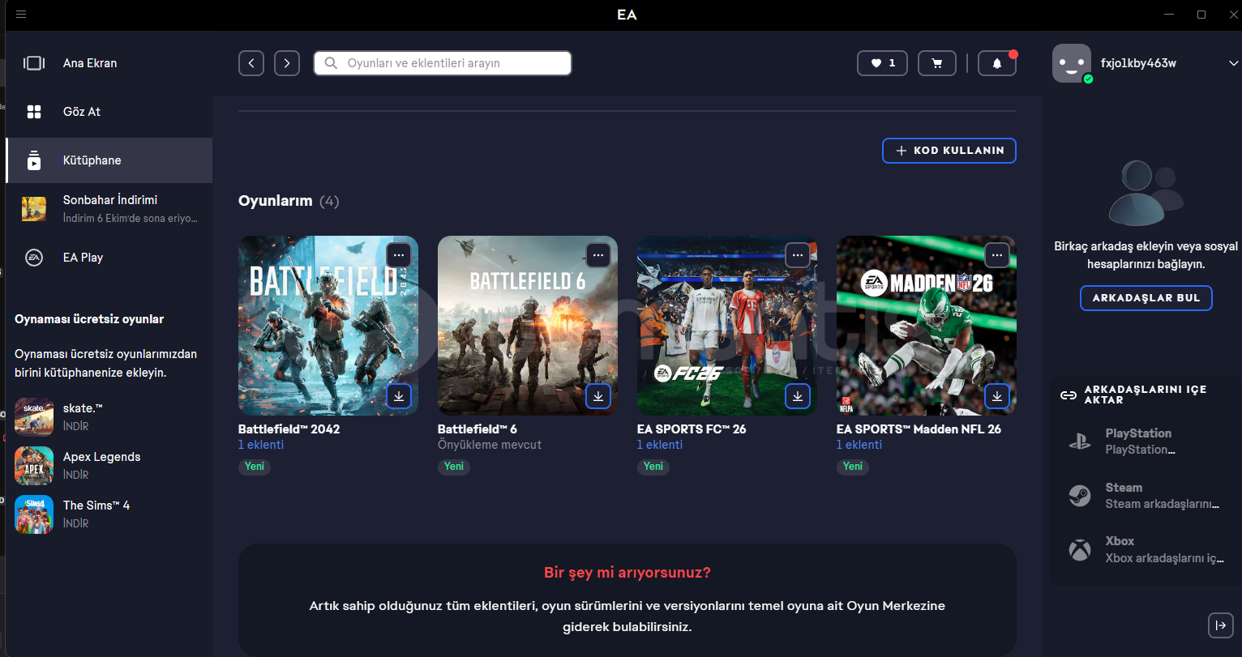Image resolution: width=1242 pixels, height=657 pixels.
Task: Minimize the EA app window
Action: pos(1169,15)
